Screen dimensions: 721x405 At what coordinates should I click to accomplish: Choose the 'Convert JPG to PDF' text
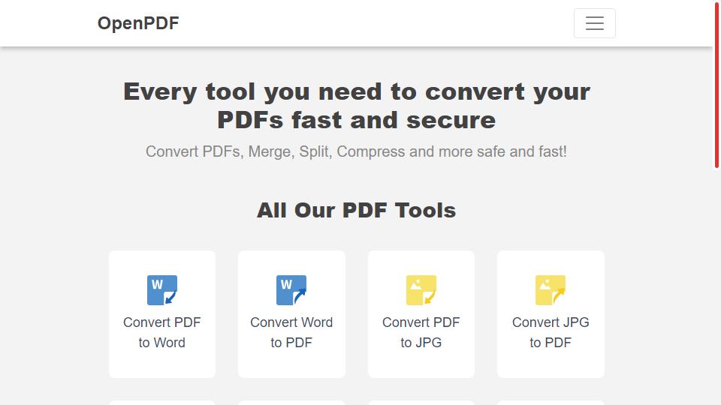point(551,332)
